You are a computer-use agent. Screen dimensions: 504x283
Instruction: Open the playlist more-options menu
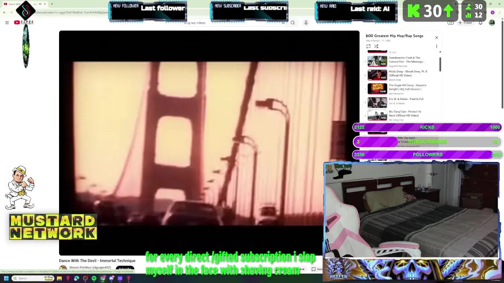pyautogui.click(x=436, y=46)
